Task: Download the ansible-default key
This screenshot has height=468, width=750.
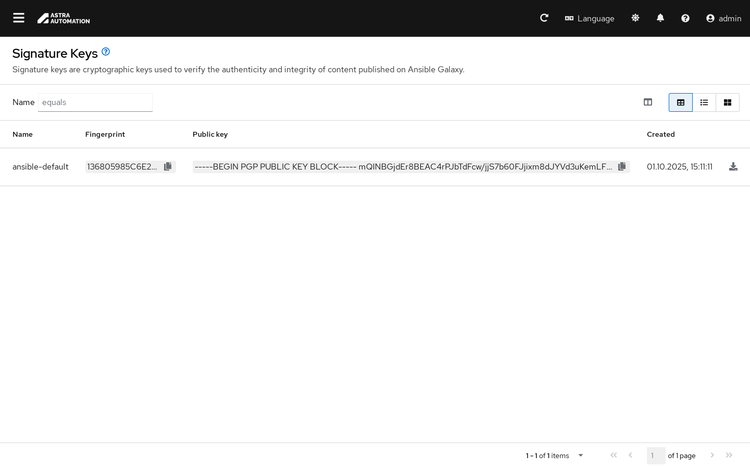Action: point(733,166)
